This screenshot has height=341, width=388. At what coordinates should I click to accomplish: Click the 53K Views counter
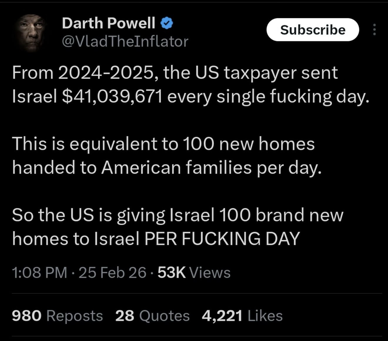(x=194, y=272)
